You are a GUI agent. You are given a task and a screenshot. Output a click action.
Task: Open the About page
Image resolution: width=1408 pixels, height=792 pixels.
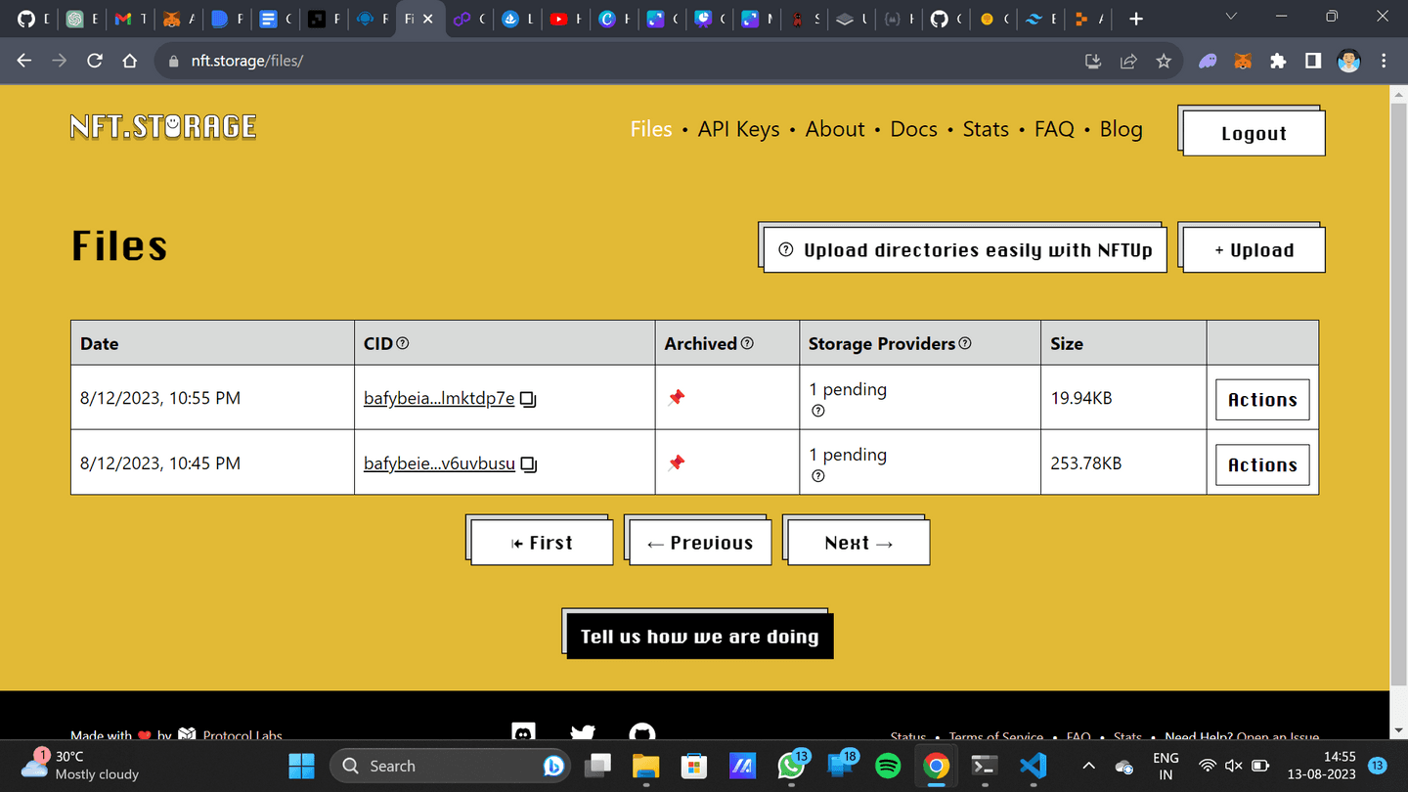pyautogui.click(x=835, y=129)
